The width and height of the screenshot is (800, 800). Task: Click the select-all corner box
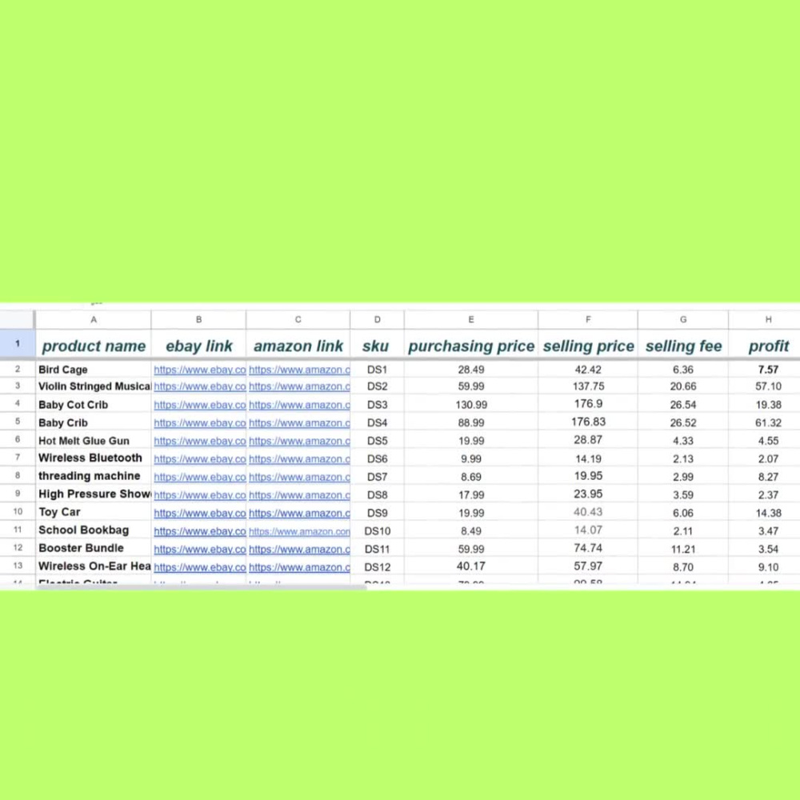[x=17, y=319]
